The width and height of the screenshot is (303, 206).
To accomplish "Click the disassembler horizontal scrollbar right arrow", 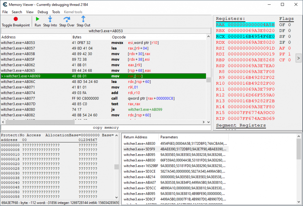I will [204, 122].
